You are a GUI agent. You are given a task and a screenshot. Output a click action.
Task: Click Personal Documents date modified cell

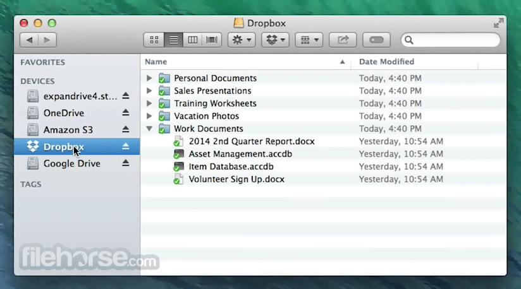click(390, 78)
